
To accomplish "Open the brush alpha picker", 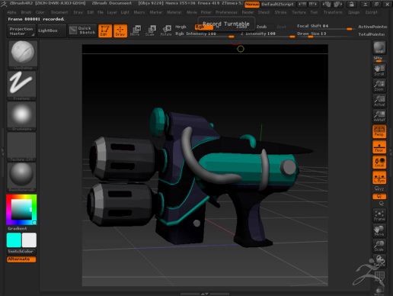I will [x=21, y=116].
